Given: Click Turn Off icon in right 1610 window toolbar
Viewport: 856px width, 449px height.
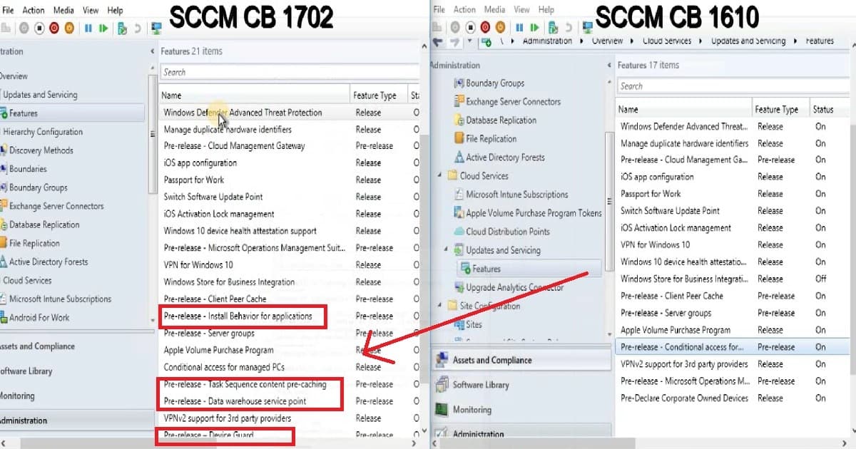Looking at the screenshot, I should pyautogui.click(x=470, y=27).
